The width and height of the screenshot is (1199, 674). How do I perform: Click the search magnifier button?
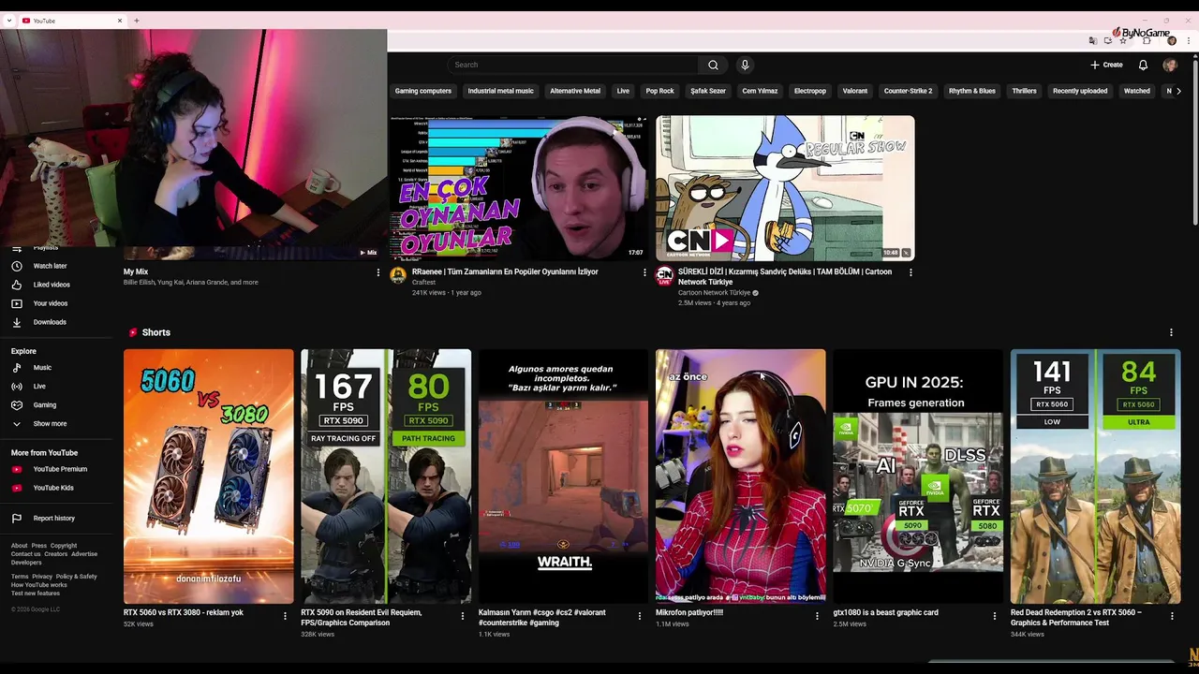(713, 65)
